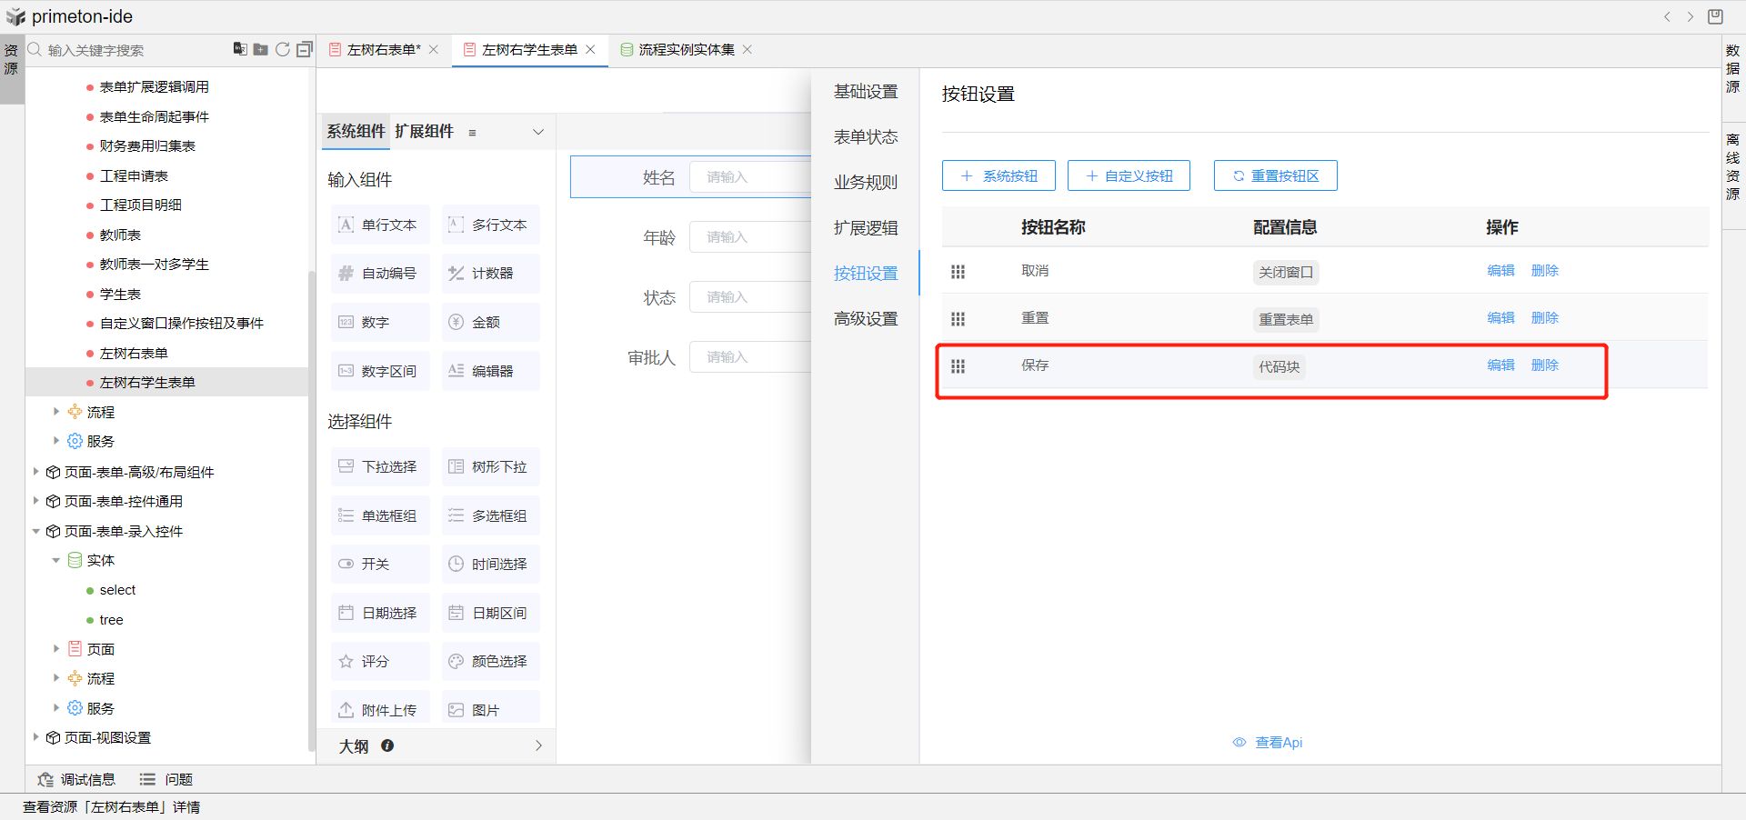Image resolution: width=1746 pixels, height=820 pixels.
Task: Expand the 大纲 outline panel arrow
Action: click(x=538, y=745)
